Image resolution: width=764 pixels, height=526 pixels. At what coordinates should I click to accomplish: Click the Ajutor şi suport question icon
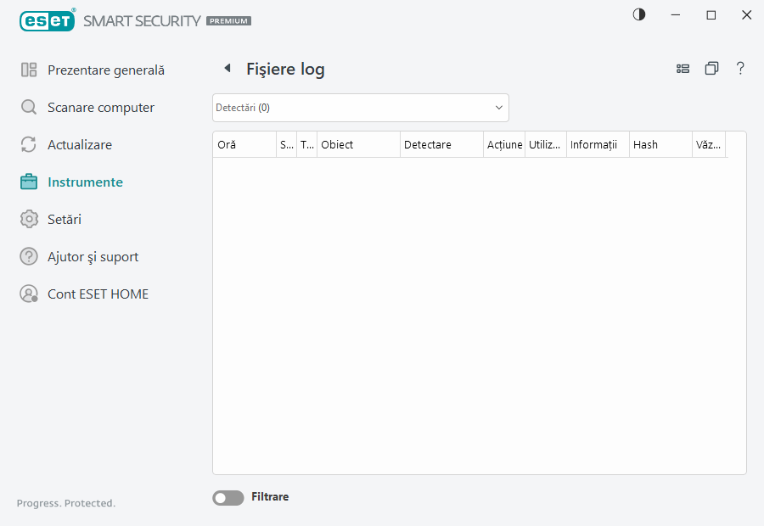click(x=28, y=256)
